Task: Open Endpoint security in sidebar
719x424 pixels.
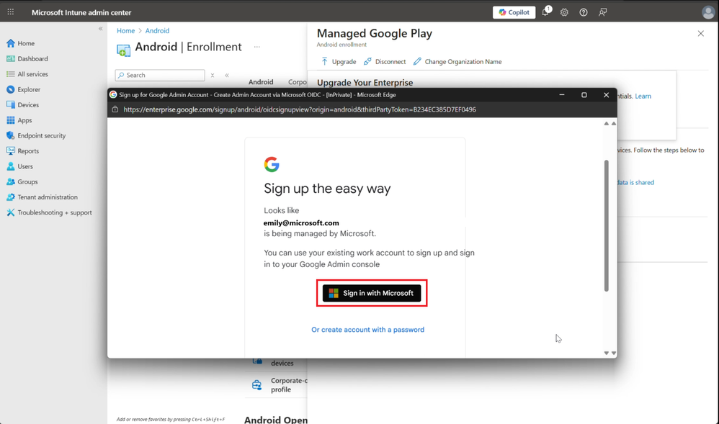Action: 36,135
